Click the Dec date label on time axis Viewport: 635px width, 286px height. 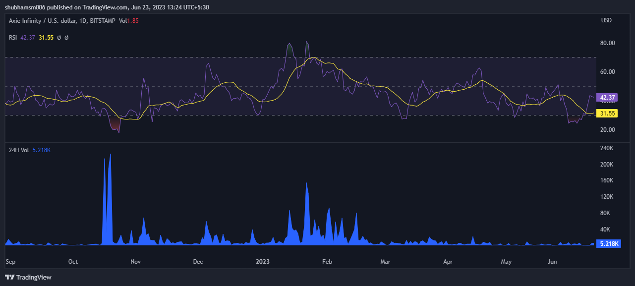click(x=198, y=261)
